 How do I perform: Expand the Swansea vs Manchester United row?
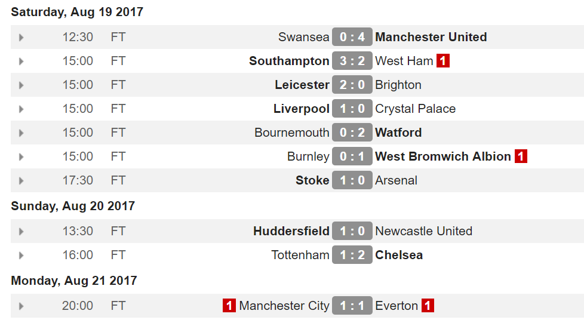(21, 38)
